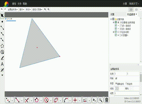Click the first 比例 scale input field
This screenshot has width=142, height=104.
click(120, 74)
